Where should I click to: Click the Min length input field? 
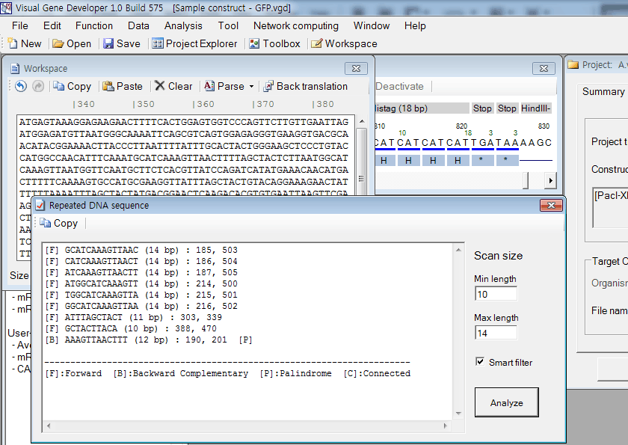coord(495,294)
